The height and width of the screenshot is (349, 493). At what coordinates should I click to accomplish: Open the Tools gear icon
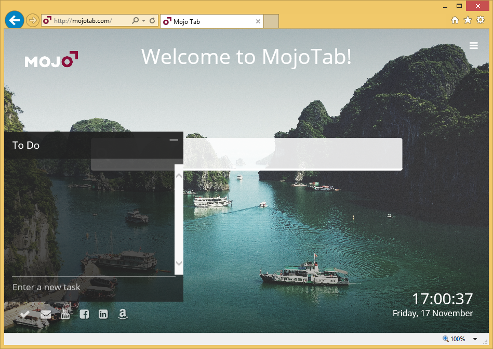click(x=481, y=20)
